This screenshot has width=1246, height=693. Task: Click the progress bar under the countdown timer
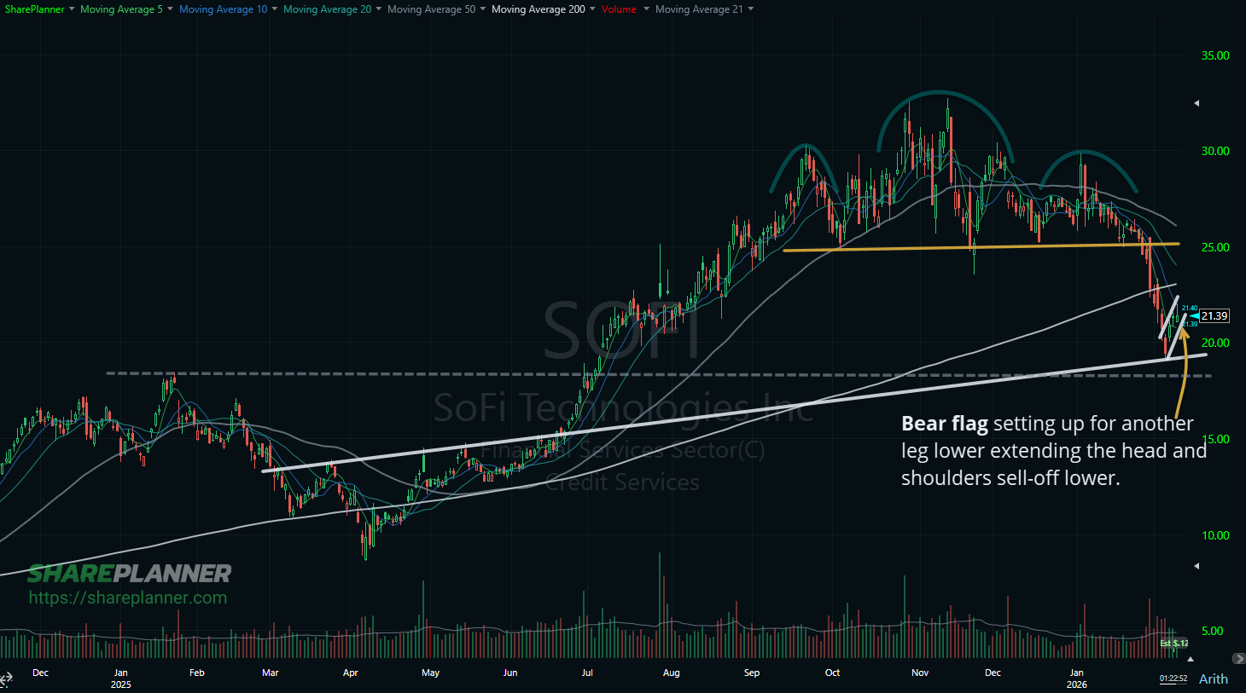[x=1173, y=685]
